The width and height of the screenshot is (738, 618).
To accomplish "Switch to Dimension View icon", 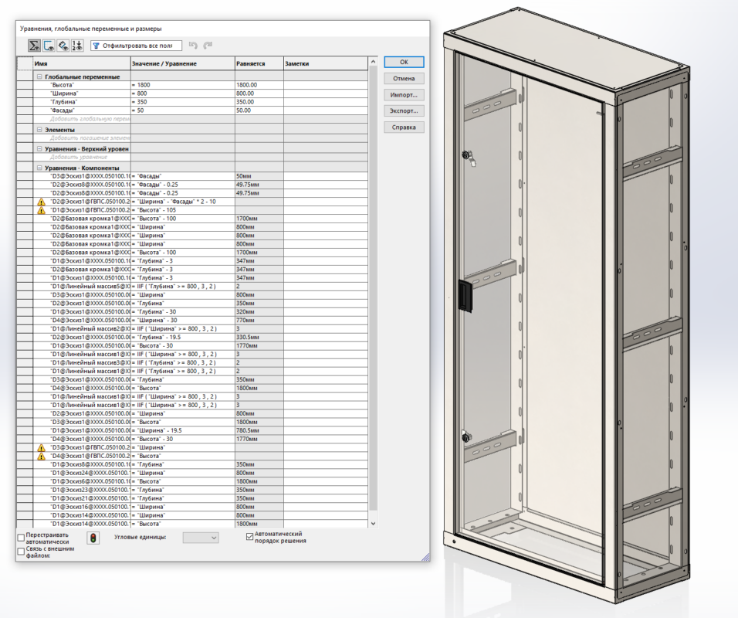I will (63, 46).
